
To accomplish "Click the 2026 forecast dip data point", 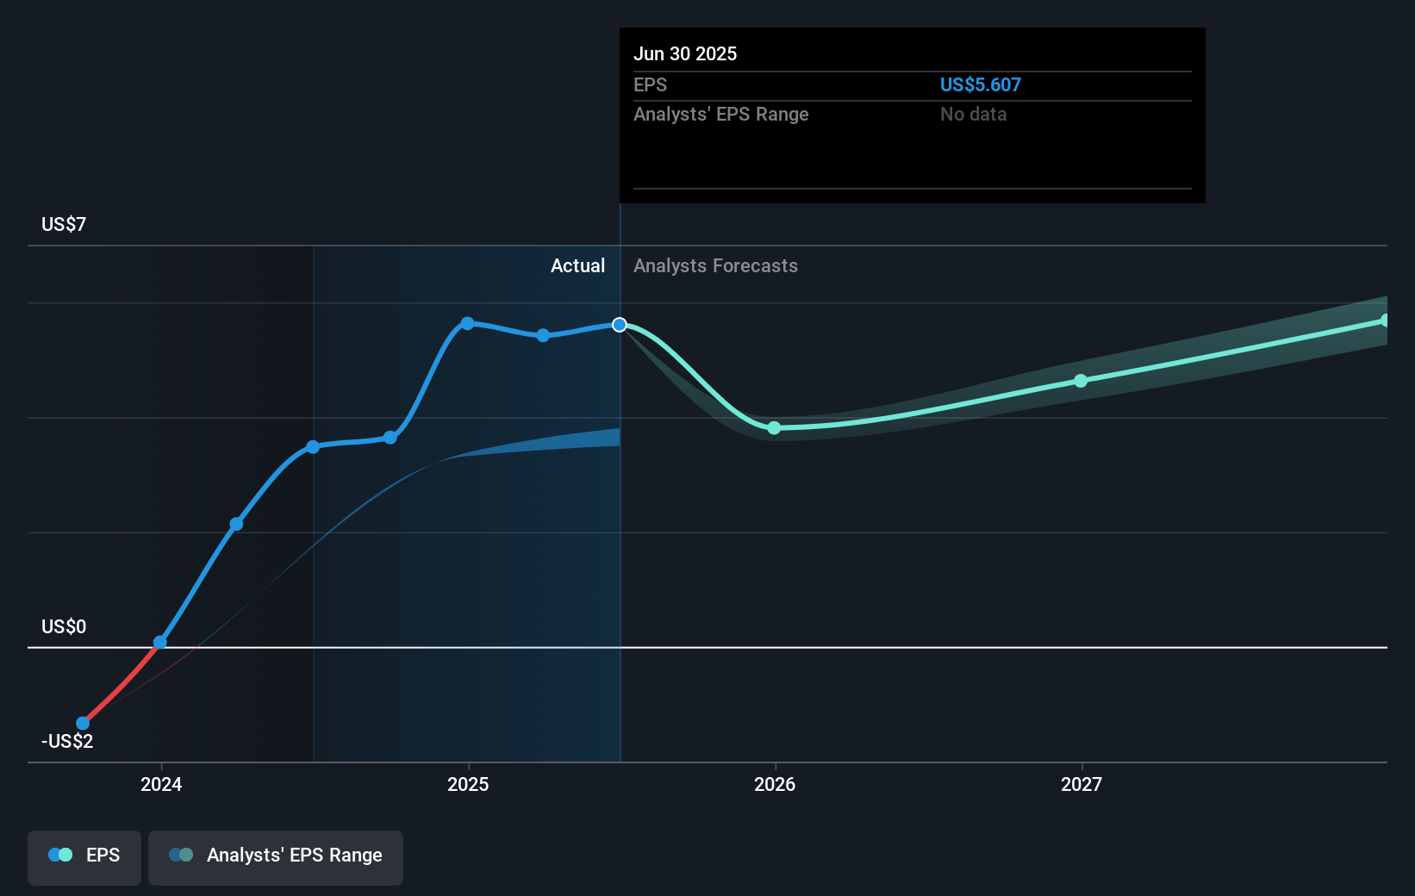I will 774,427.
